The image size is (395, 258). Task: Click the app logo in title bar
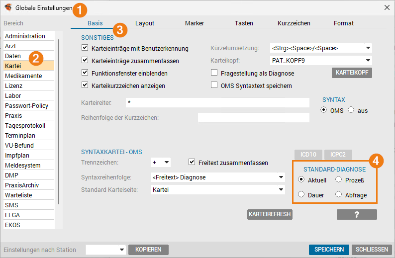coord(8,7)
